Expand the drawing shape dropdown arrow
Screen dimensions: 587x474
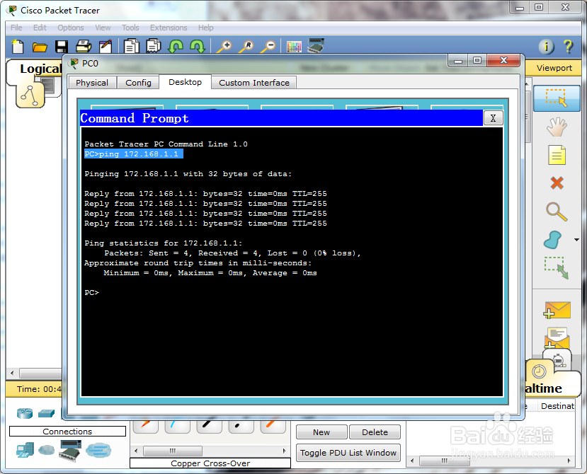[x=576, y=240]
